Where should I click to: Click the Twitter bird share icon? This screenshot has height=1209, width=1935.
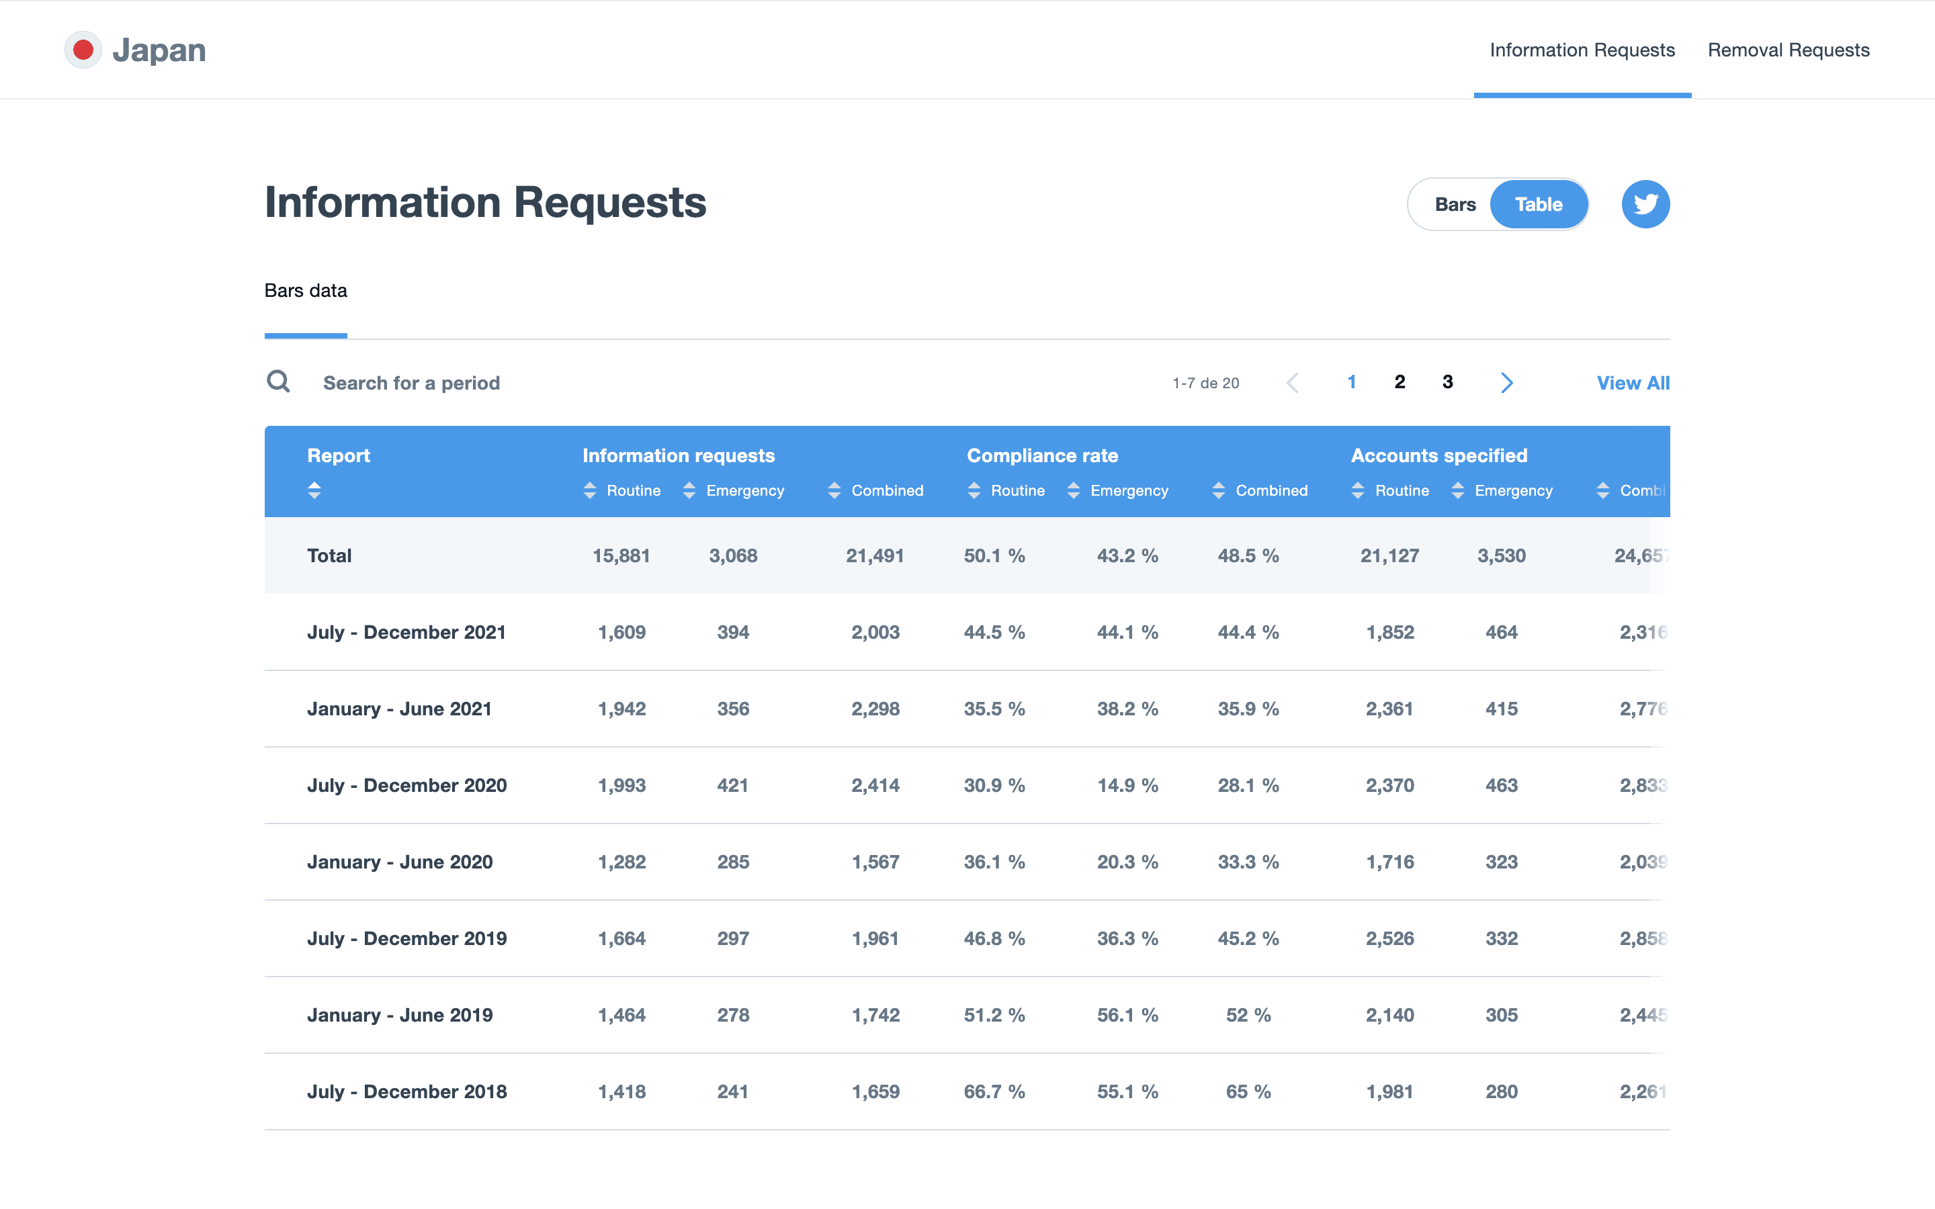point(1645,204)
